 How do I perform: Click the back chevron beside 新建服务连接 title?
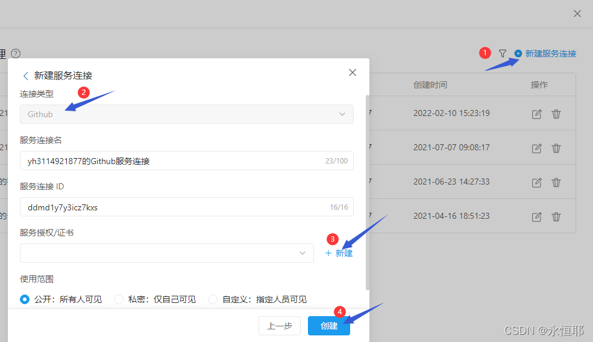(26, 76)
